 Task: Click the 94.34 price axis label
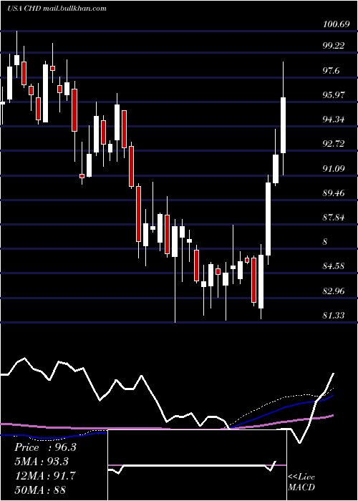pyautogui.click(x=334, y=120)
